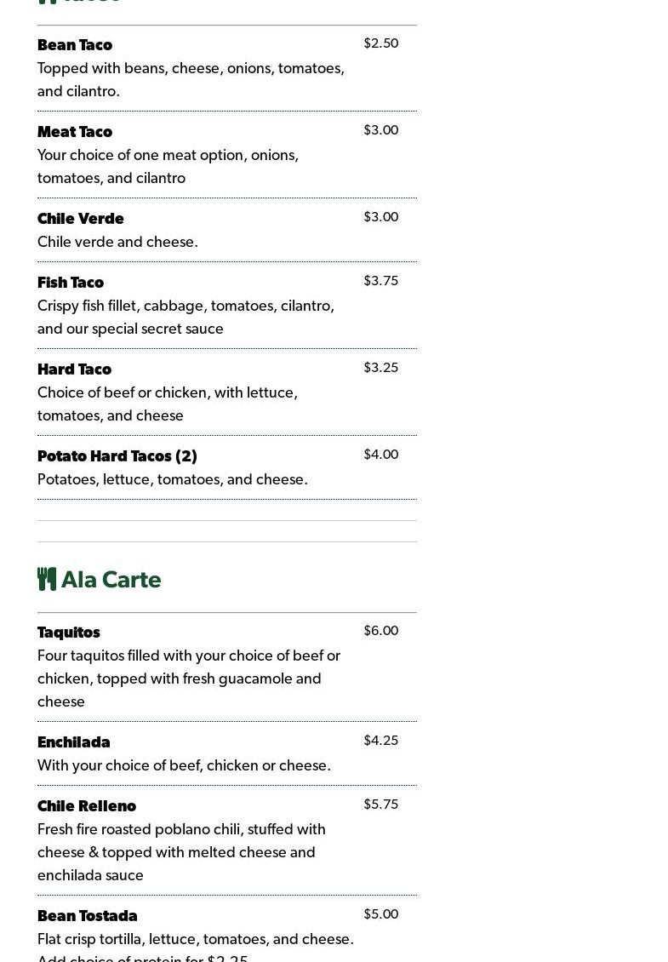Click the Meat Taco item name
This screenshot has height=962, width=668.
tap(75, 132)
